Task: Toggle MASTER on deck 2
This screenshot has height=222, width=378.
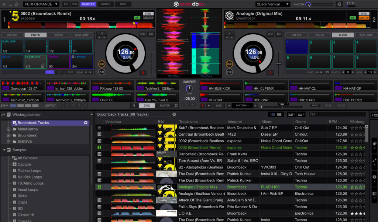Action: [364, 18]
